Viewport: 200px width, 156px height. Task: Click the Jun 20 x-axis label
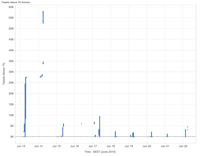click(147, 146)
